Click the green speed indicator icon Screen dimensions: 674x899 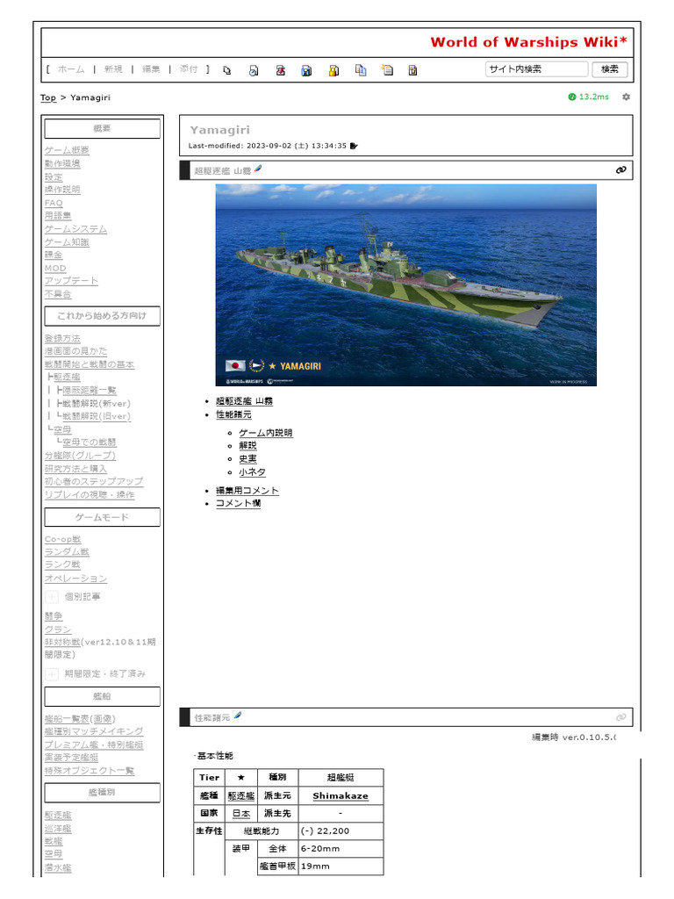571,97
